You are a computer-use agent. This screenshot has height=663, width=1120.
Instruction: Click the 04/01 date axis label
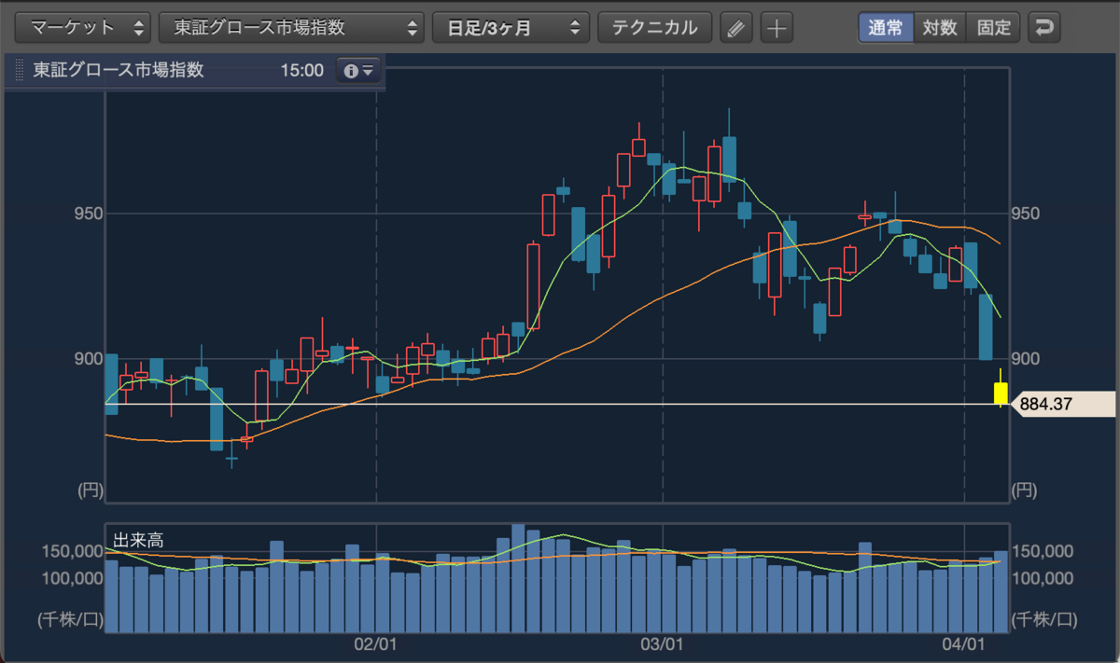tap(964, 643)
